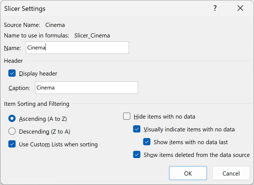Image resolution: width=254 pixels, height=185 pixels.
Task: Click the Slicer Settings title text
Action: pyautogui.click(x=25, y=9)
